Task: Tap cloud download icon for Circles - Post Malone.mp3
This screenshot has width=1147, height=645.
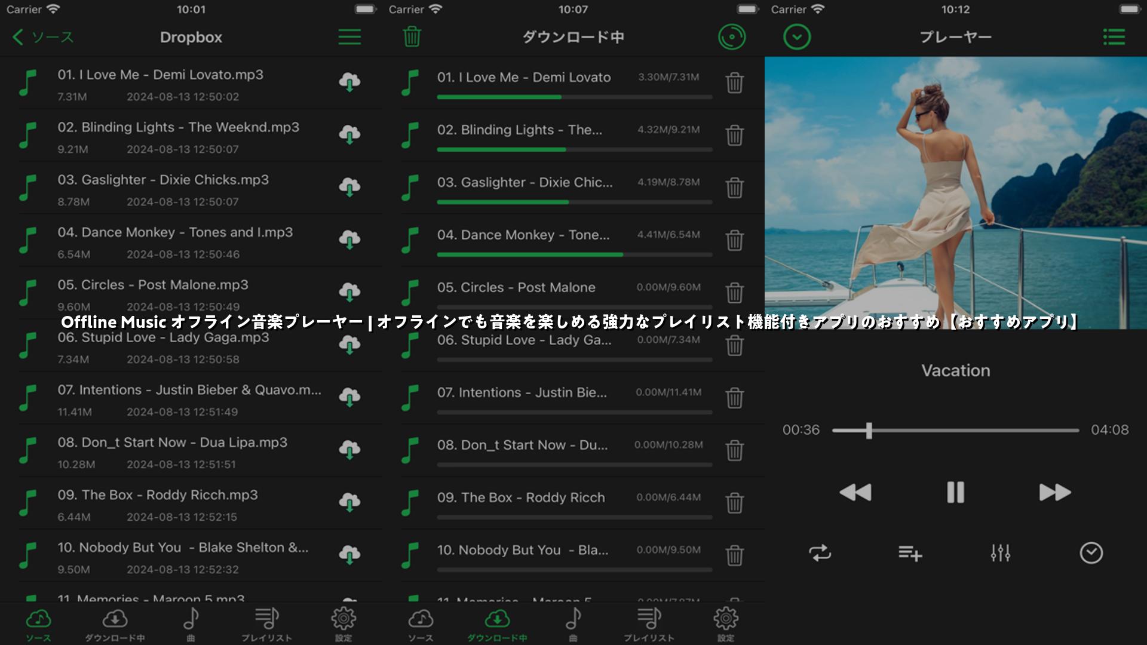Action: 349,292
